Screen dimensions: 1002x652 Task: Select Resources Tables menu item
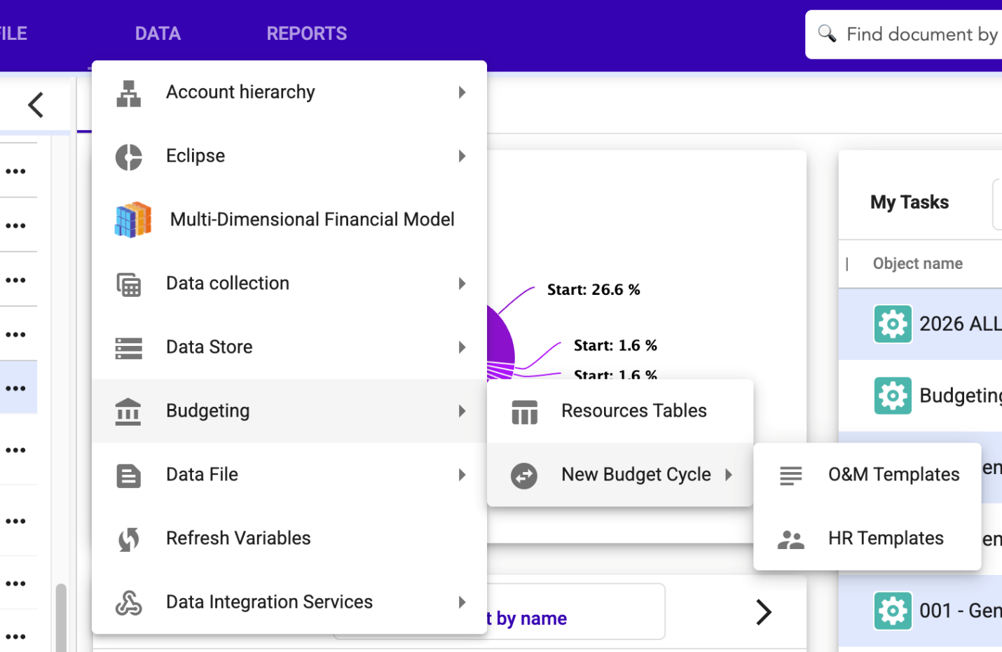[x=620, y=411]
